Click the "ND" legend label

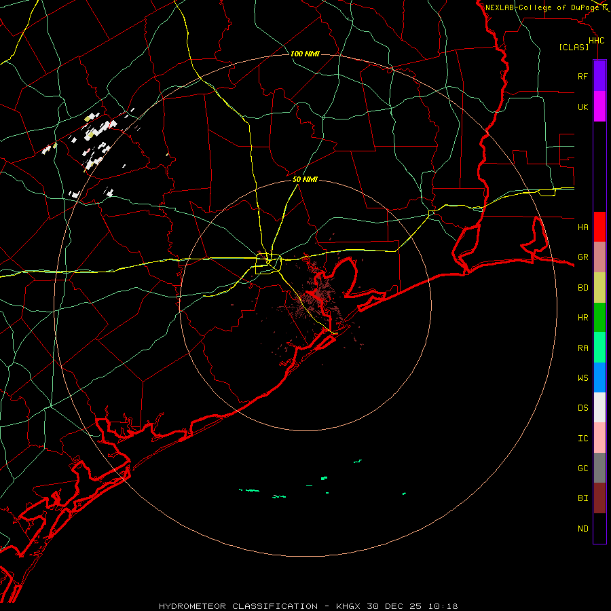582,528
